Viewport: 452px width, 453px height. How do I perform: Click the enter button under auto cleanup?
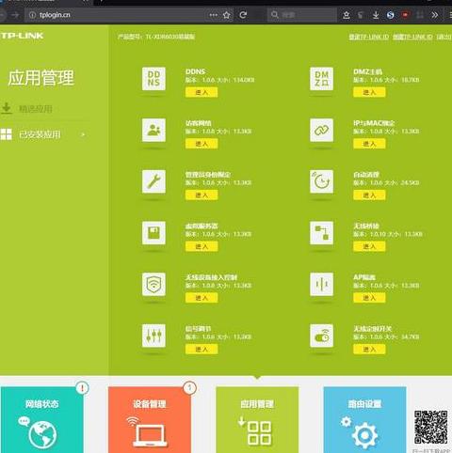[x=369, y=195]
